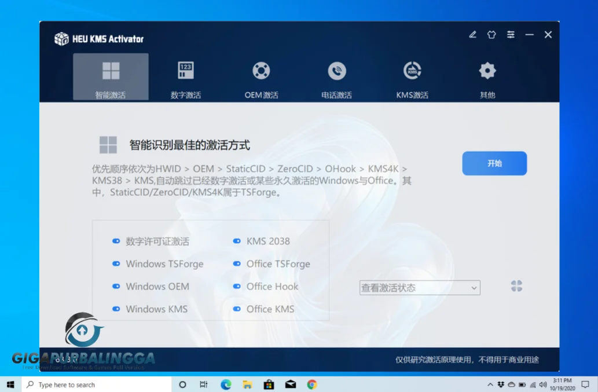Viewport: 598px width, 392px height.
Task: Open File Explorer from the taskbar
Action: (x=247, y=384)
